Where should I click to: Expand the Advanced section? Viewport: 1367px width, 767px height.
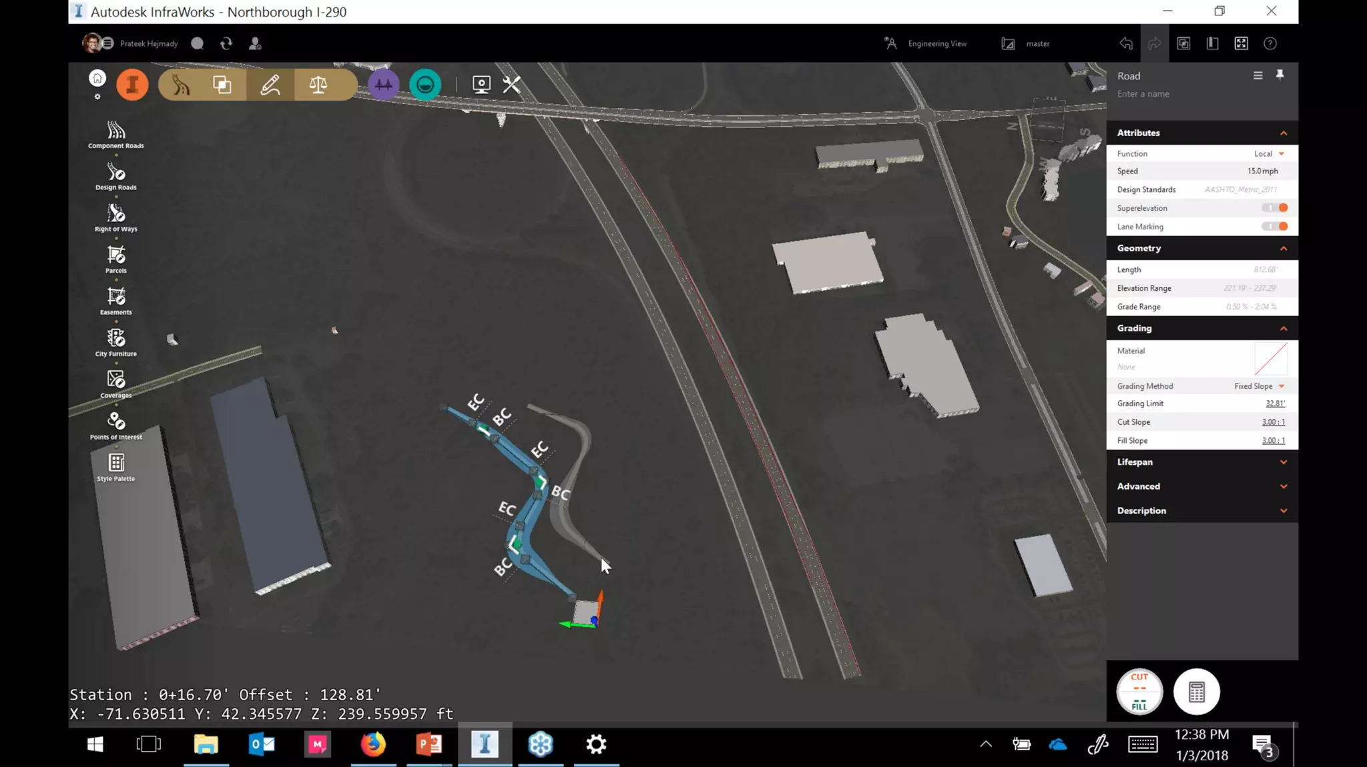1283,486
